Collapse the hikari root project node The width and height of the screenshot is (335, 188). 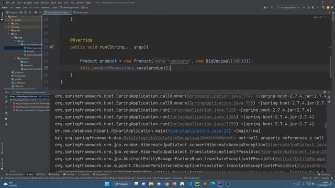pyautogui.click(x=6, y=16)
